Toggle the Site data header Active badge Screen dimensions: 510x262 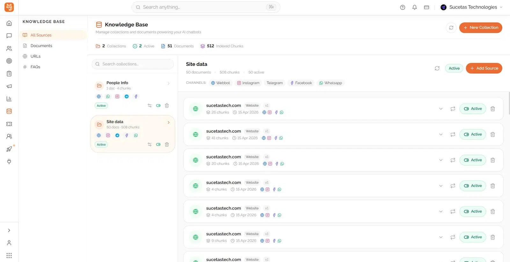tap(454, 68)
